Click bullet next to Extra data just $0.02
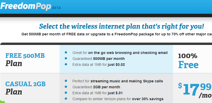This screenshot has width=212, height=103. tap(66, 64)
